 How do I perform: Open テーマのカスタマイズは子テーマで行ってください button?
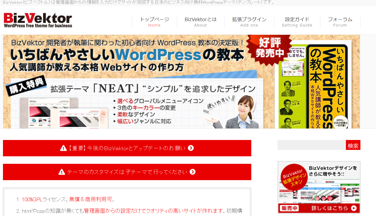pyautogui.click(x=127, y=172)
